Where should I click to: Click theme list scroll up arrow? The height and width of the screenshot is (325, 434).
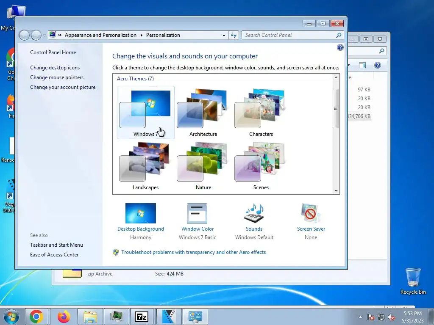(x=336, y=78)
